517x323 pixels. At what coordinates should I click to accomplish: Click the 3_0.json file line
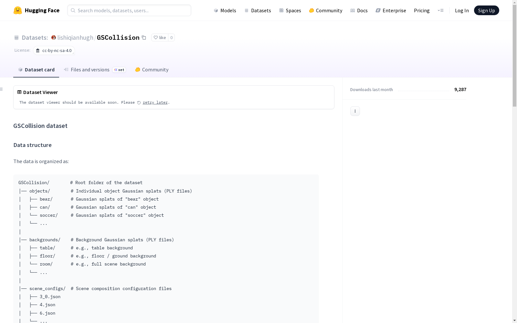(40, 297)
